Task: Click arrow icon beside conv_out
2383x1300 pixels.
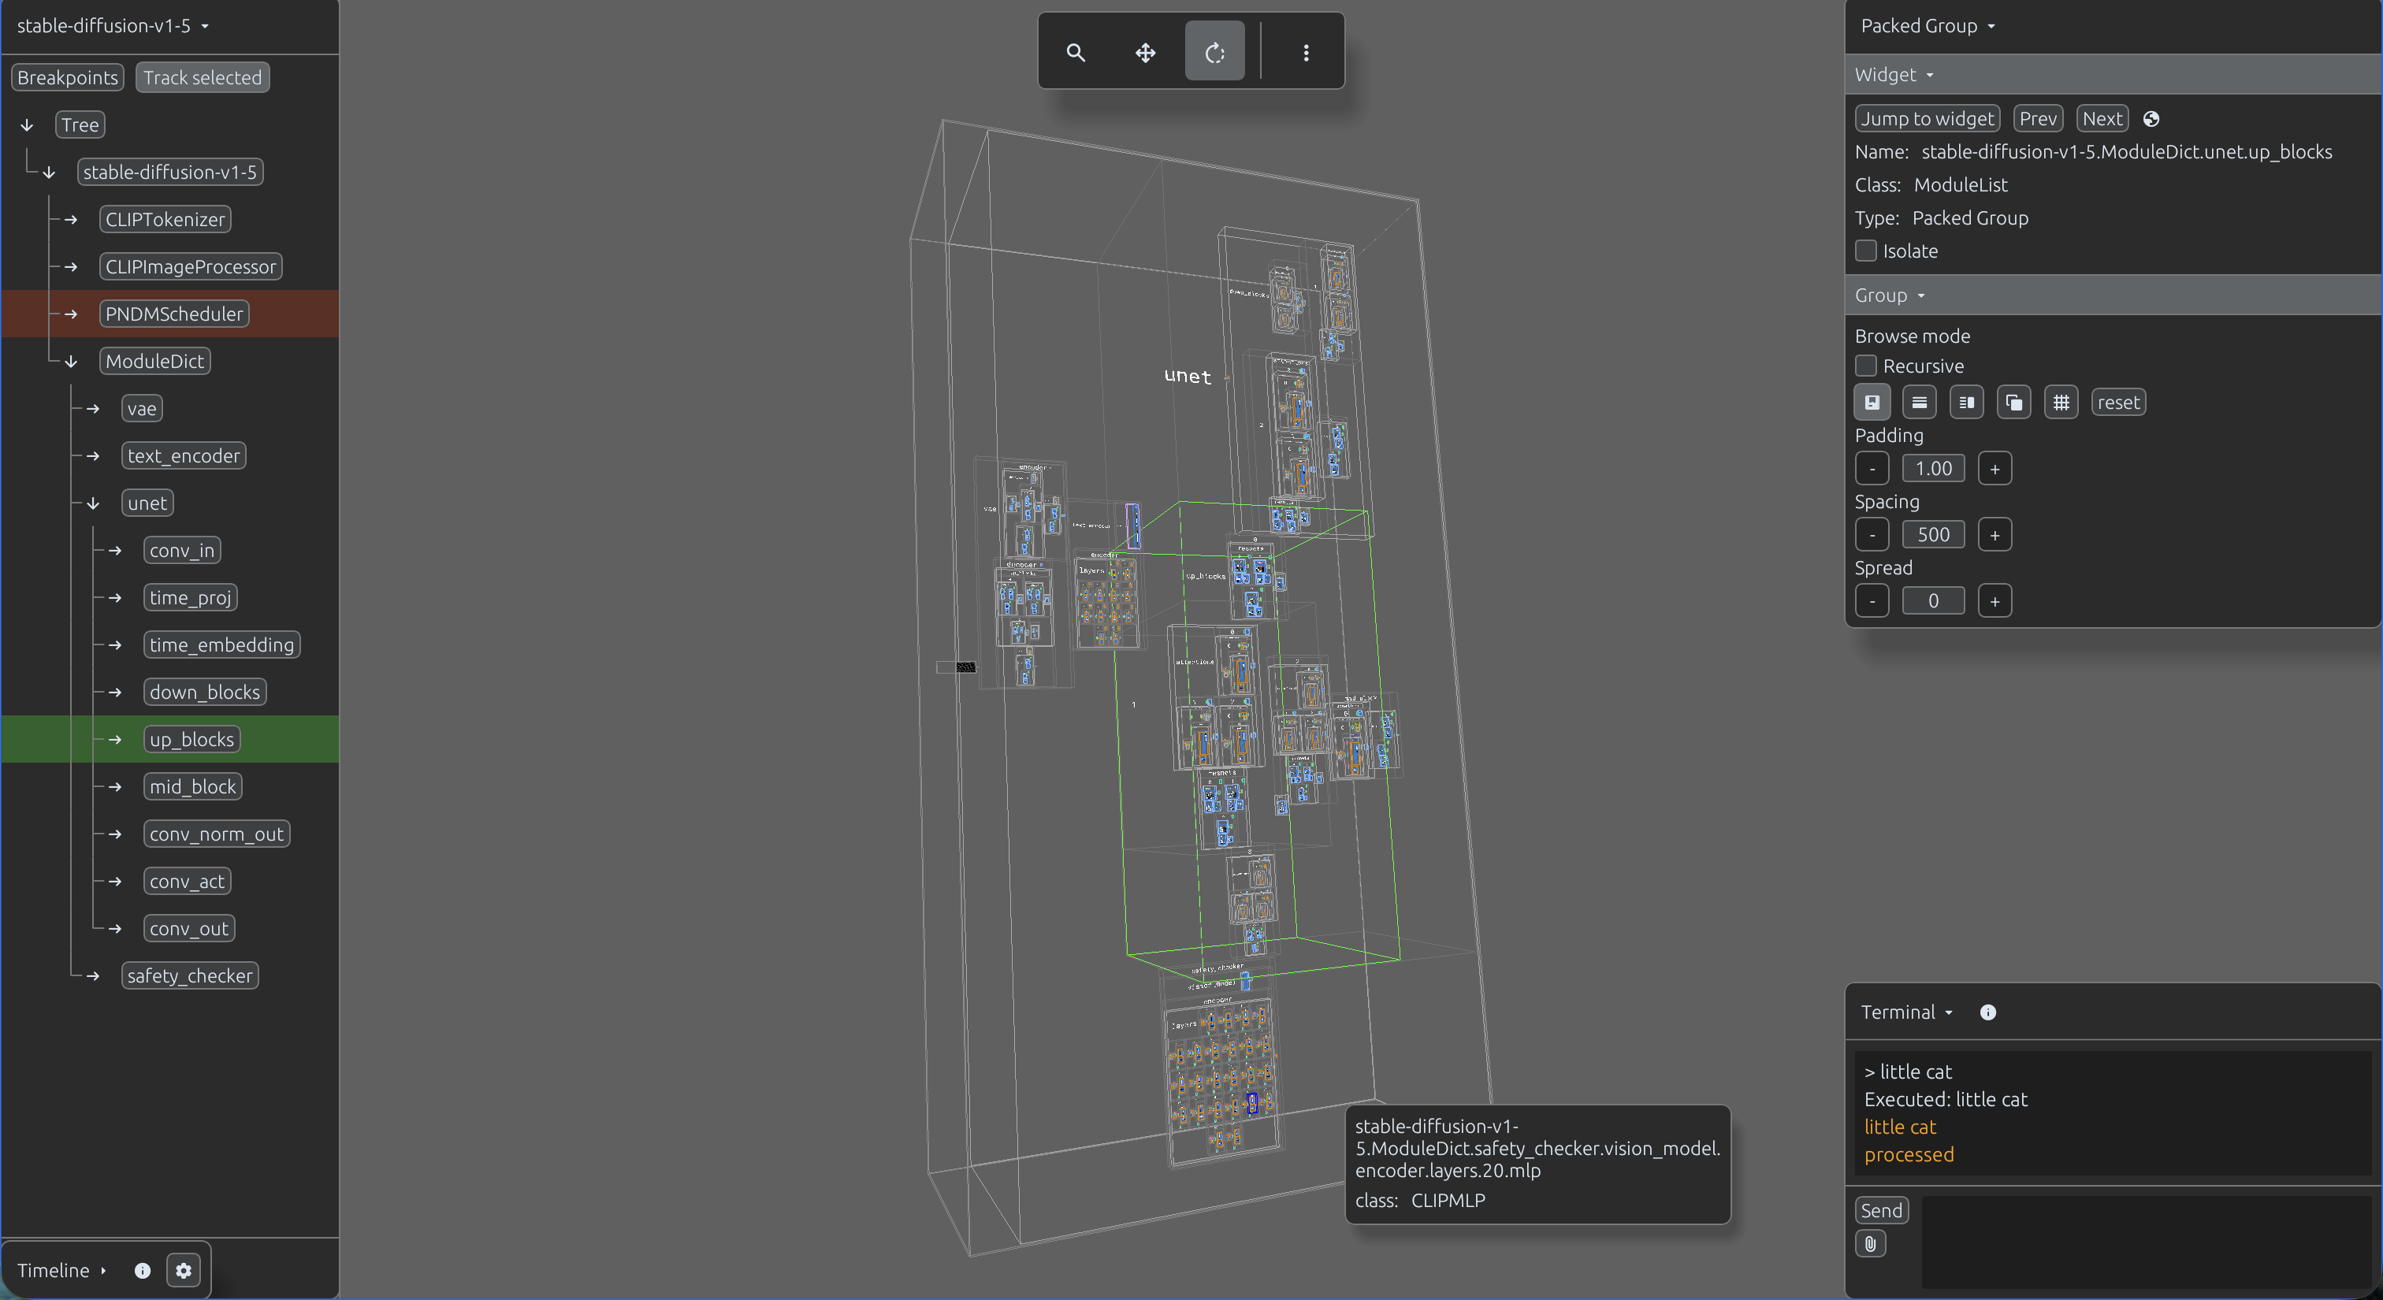Action: click(116, 929)
